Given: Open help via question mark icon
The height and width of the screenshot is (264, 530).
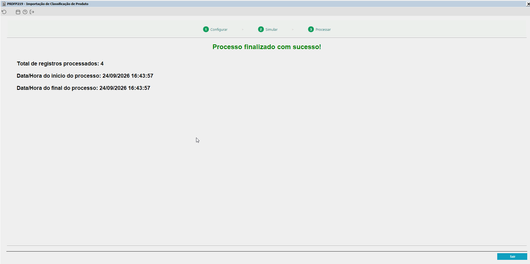Looking at the screenshot, I should [x=25, y=12].
